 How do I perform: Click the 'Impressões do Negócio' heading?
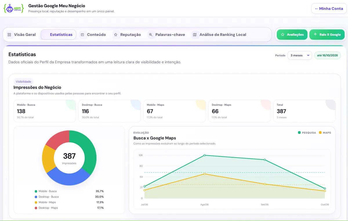coord(37,88)
